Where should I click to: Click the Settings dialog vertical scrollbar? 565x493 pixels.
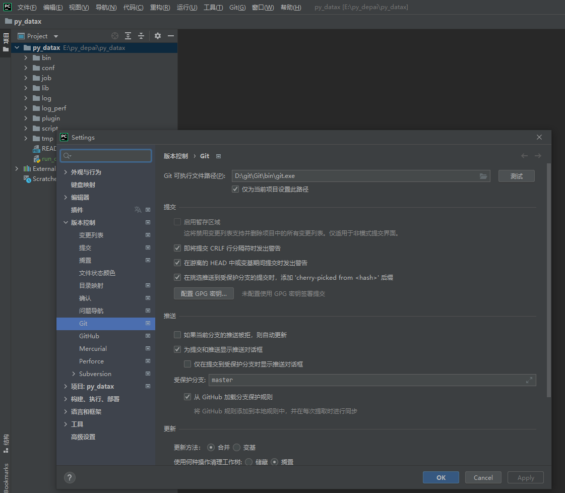point(549,280)
